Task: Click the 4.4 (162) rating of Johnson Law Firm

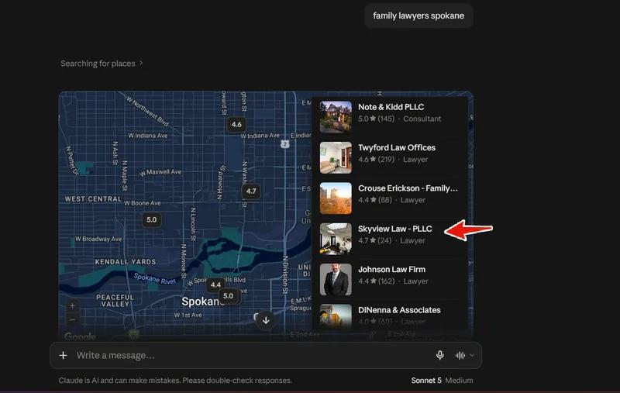Action: coord(377,281)
